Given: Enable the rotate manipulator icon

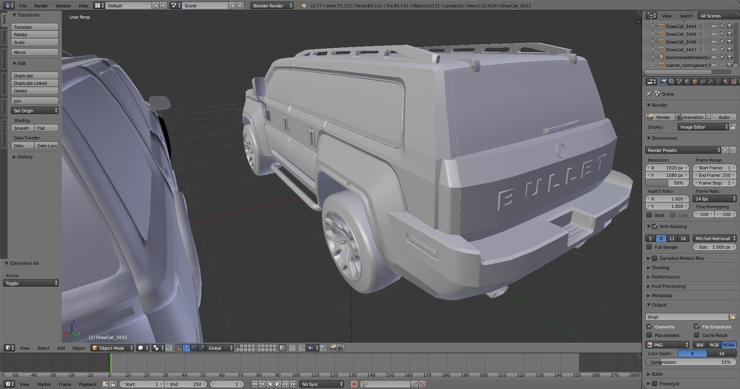Looking at the screenshot, I should pyautogui.click(x=194, y=348).
